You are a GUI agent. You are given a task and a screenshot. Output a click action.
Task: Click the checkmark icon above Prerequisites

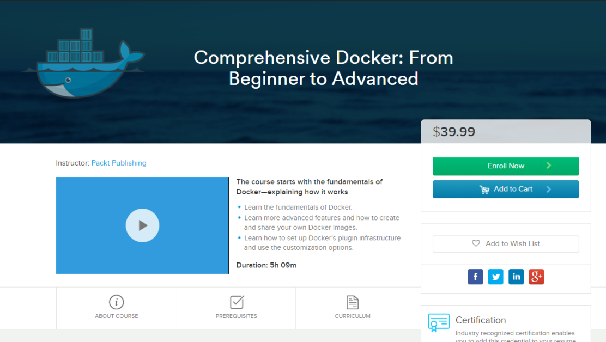coord(236,301)
